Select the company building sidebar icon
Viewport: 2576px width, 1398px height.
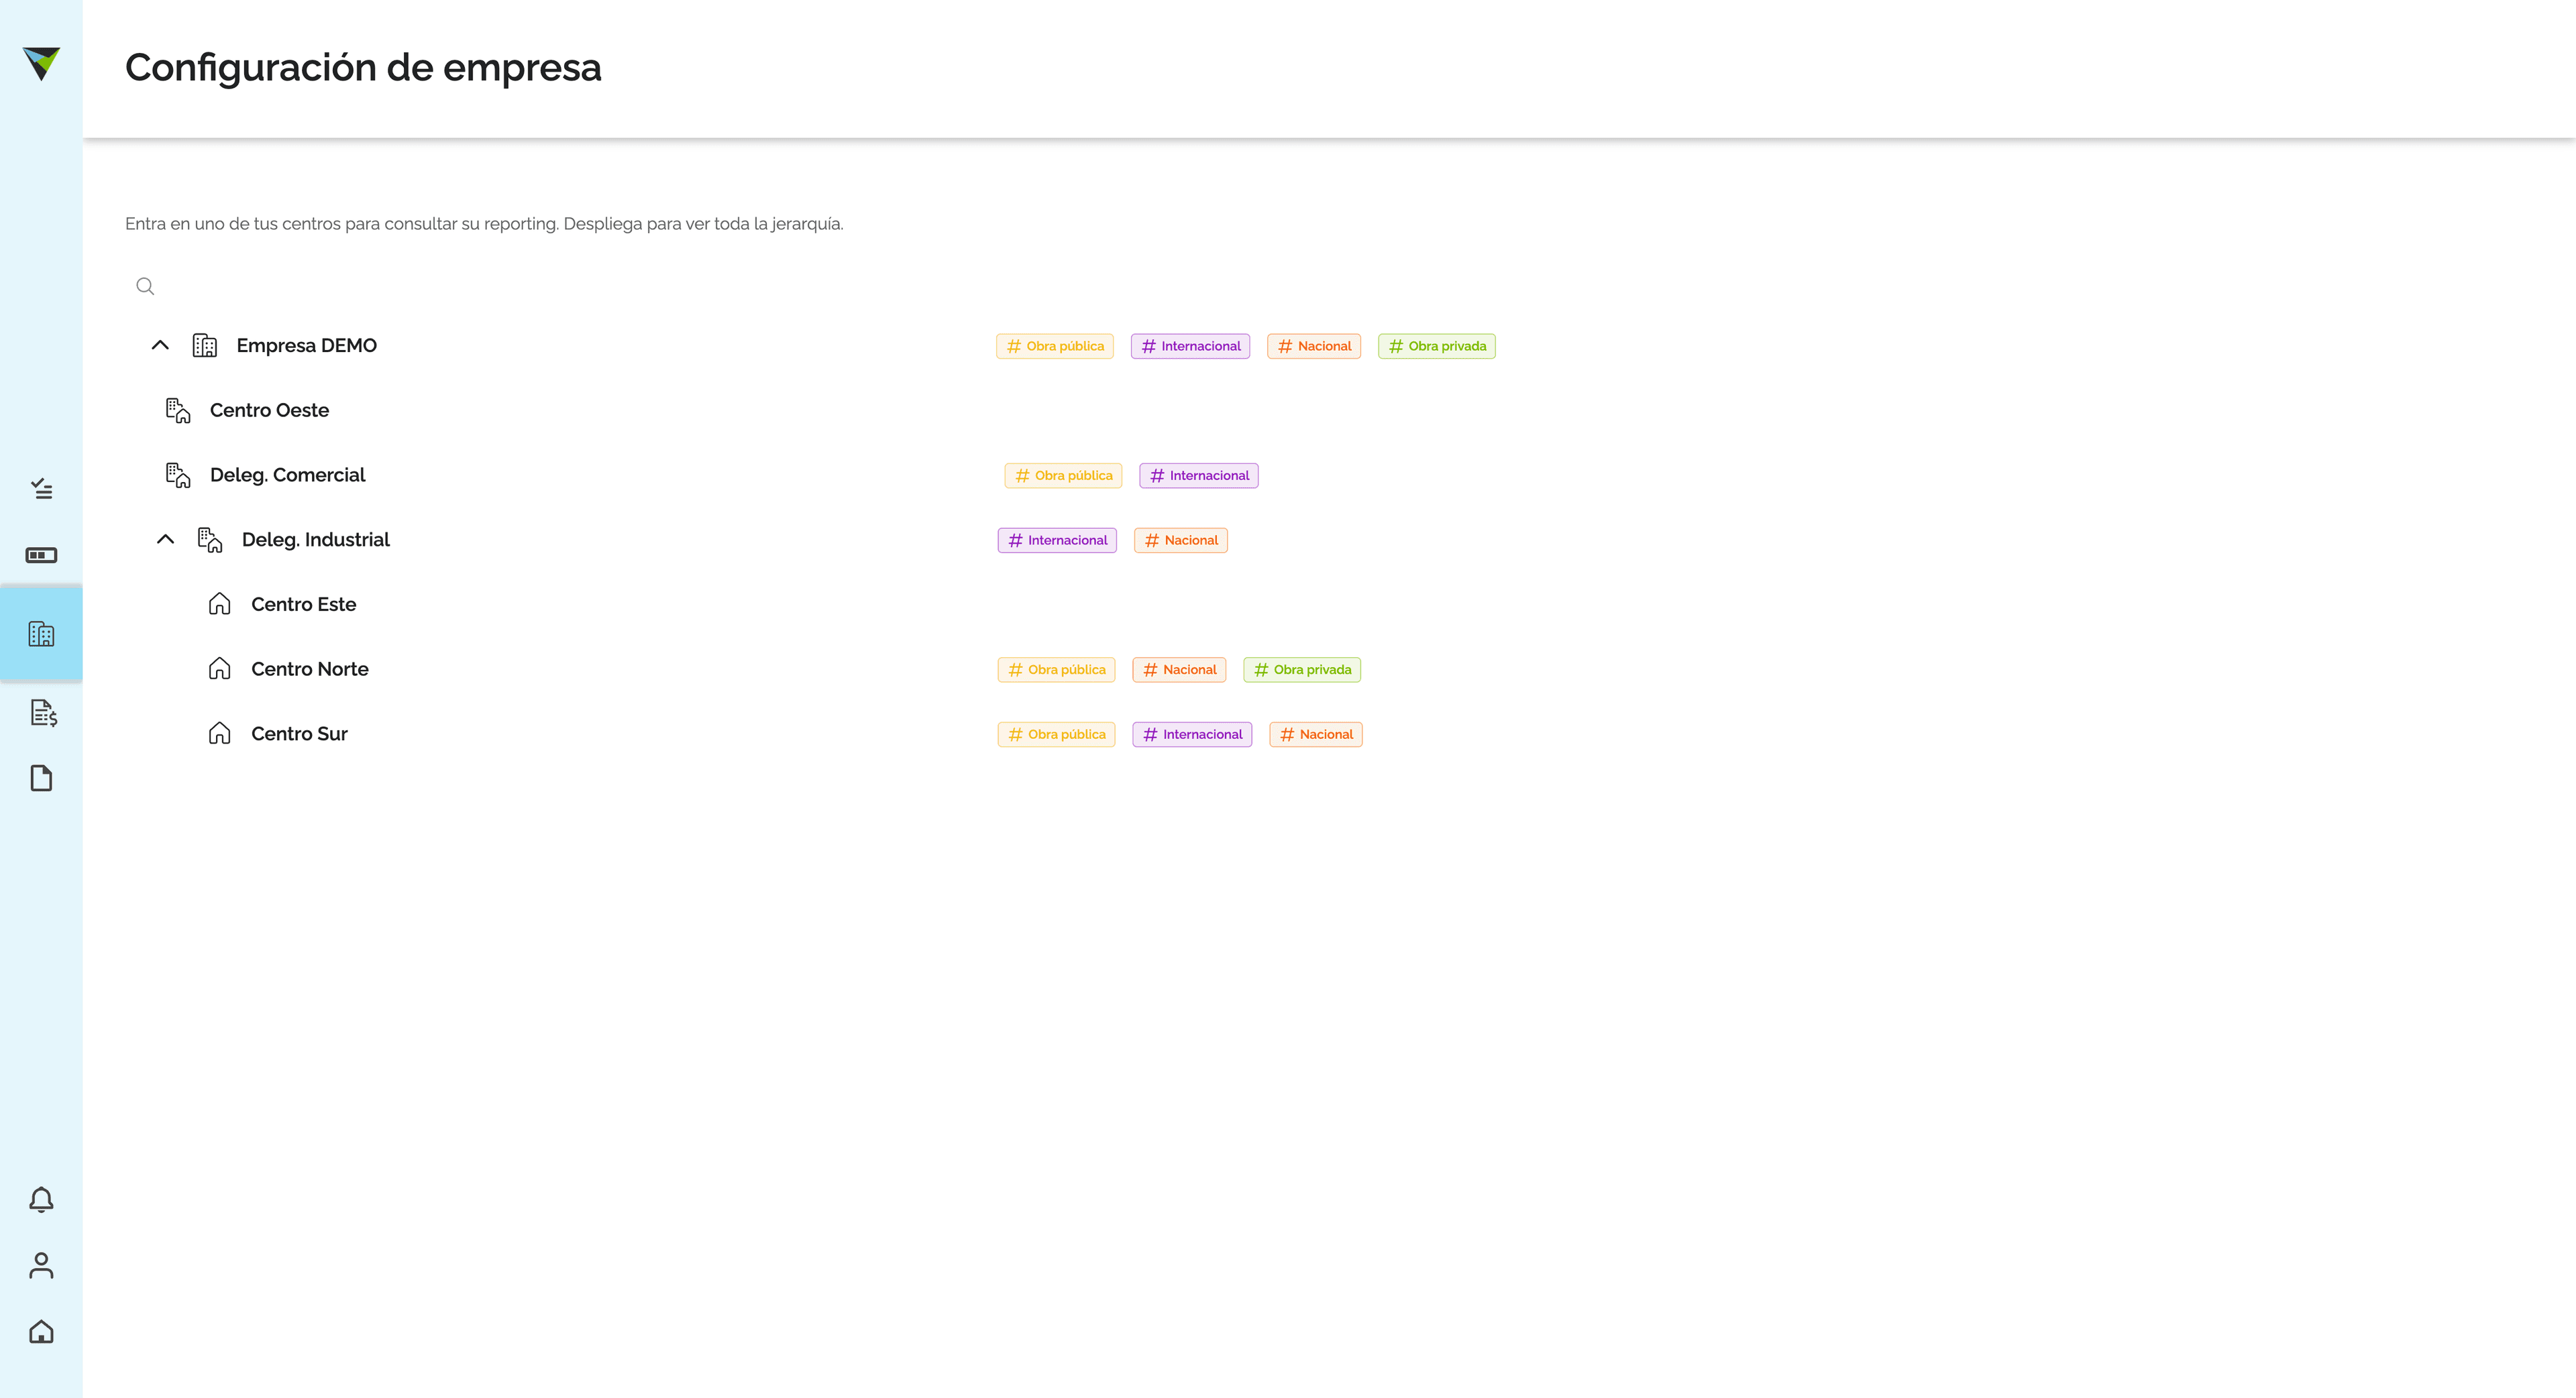(x=41, y=634)
